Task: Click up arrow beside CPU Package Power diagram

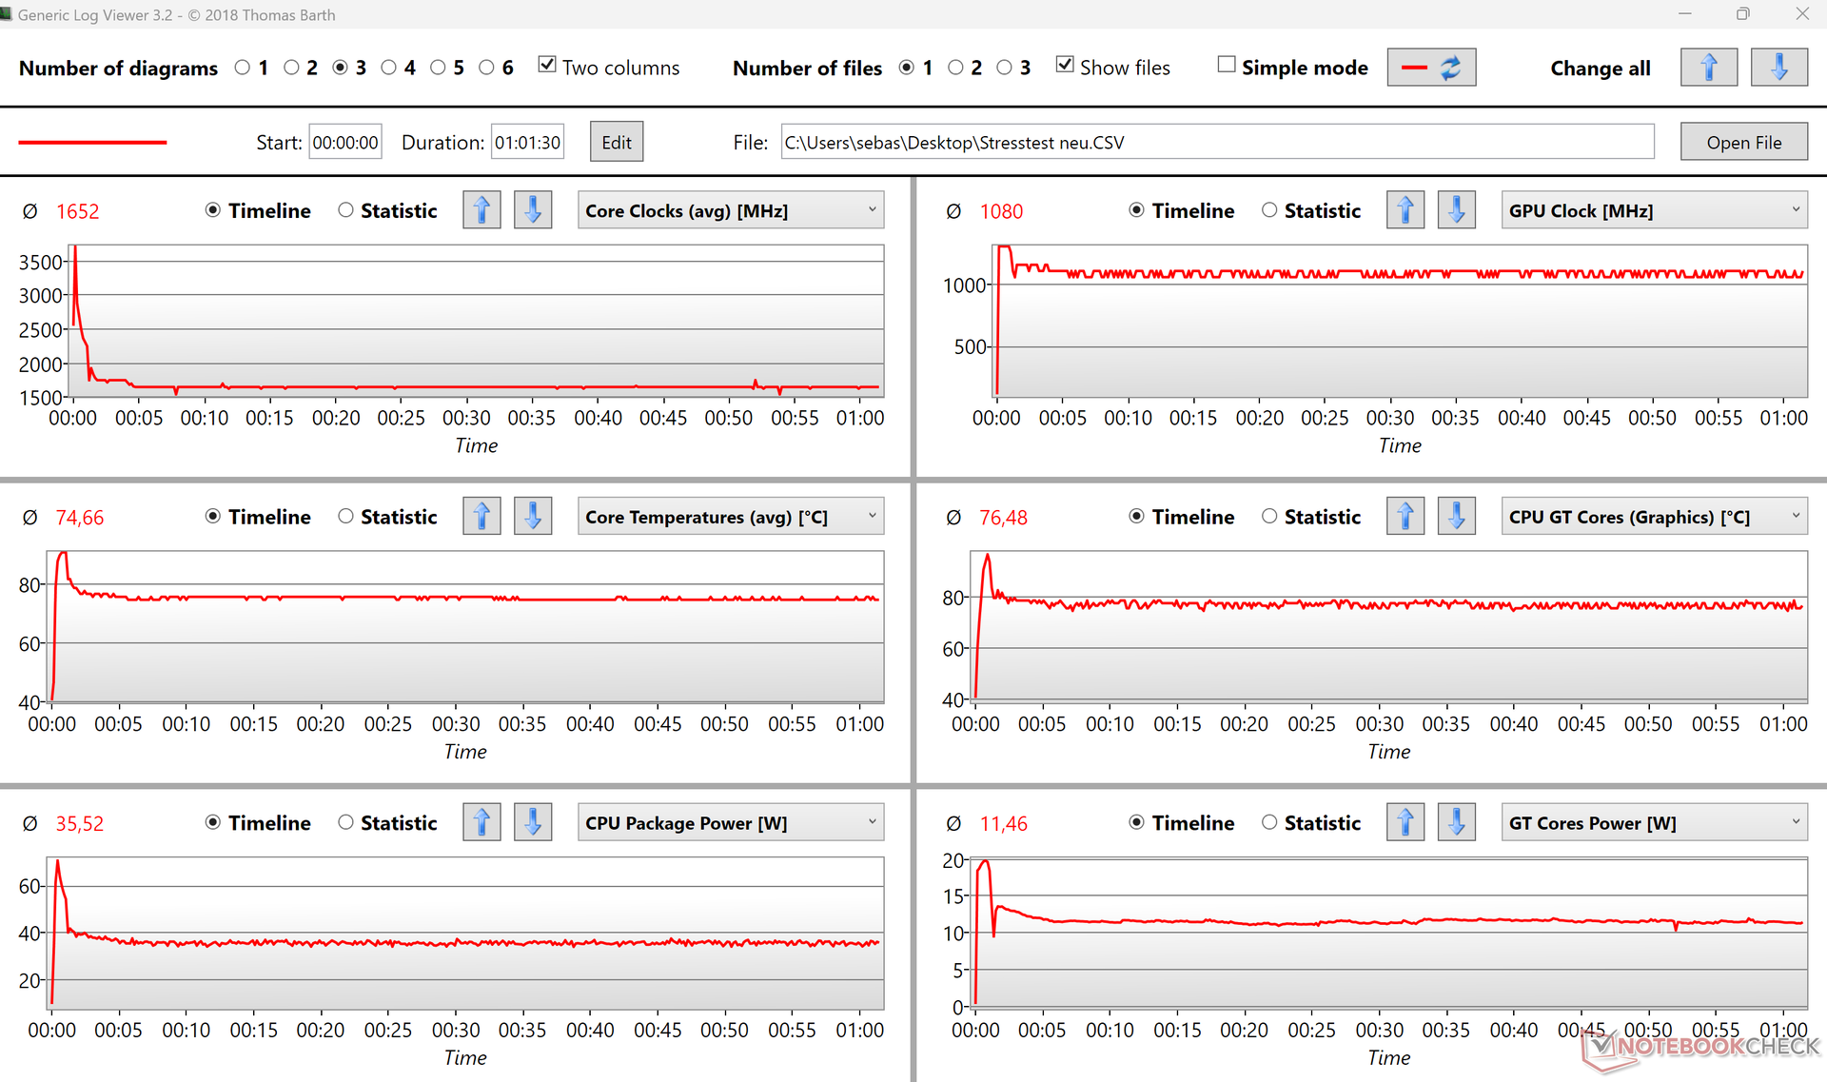Action: (481, 822)
